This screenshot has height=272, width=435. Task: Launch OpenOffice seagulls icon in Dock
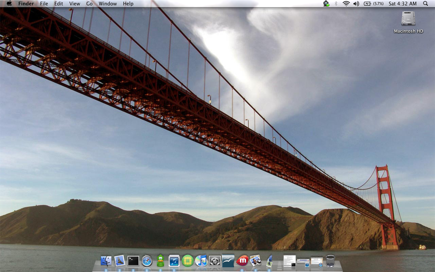point(228,261)
